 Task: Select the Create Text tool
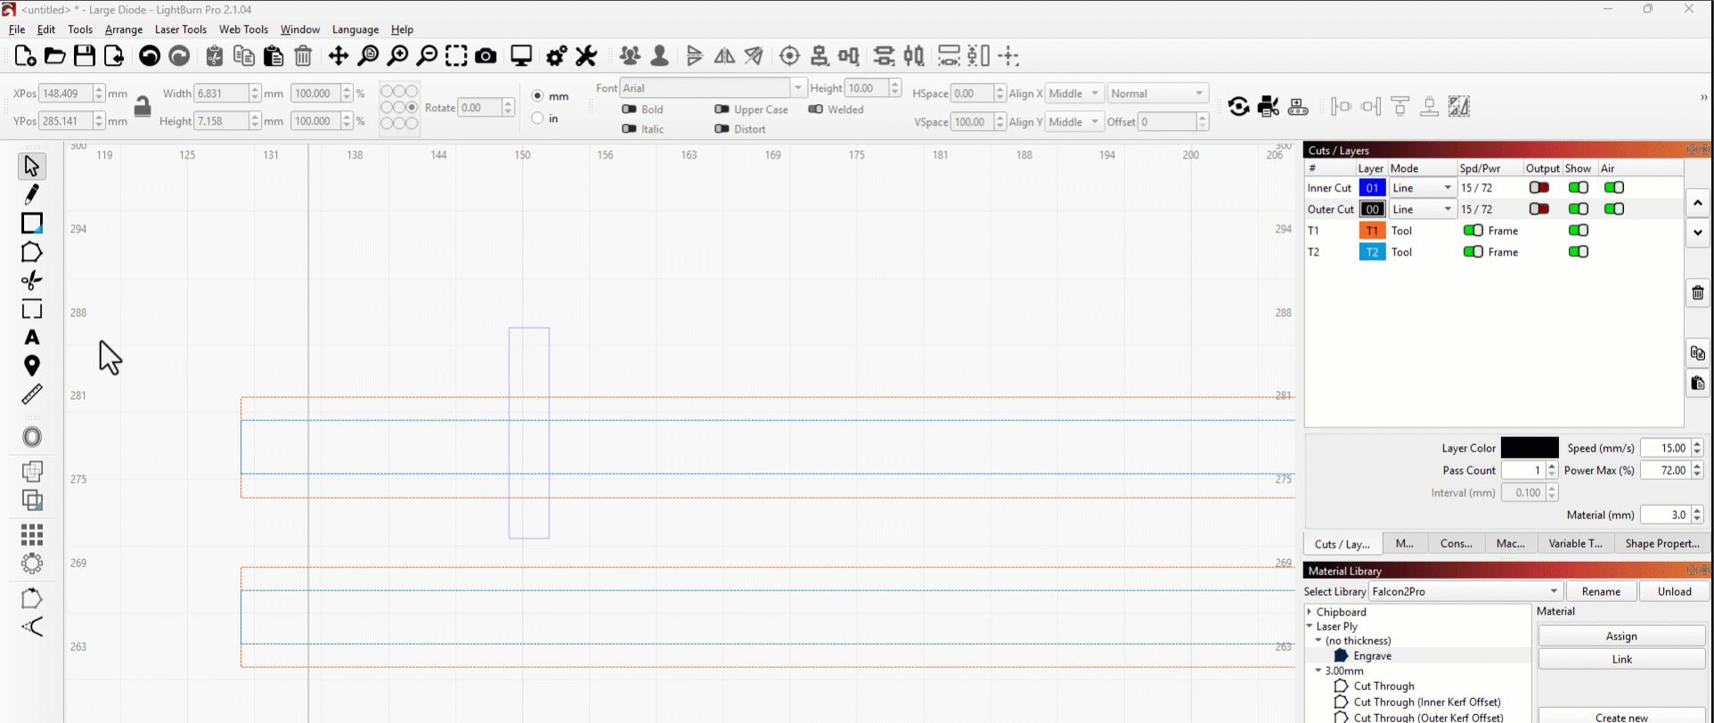pyautogui.click(x=31, y=337)
